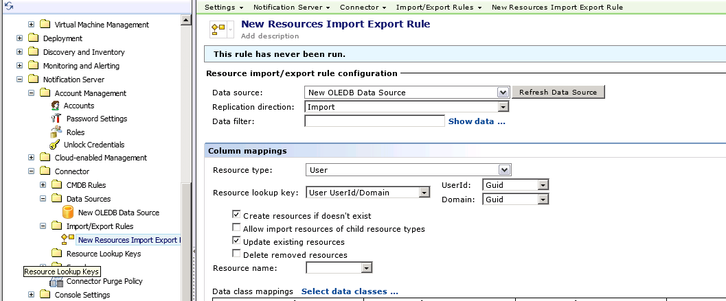Click the New OLEDB Data Source database icon
Image resolution: width=726 pixels, height=301 pixels.
coord(69,213)
